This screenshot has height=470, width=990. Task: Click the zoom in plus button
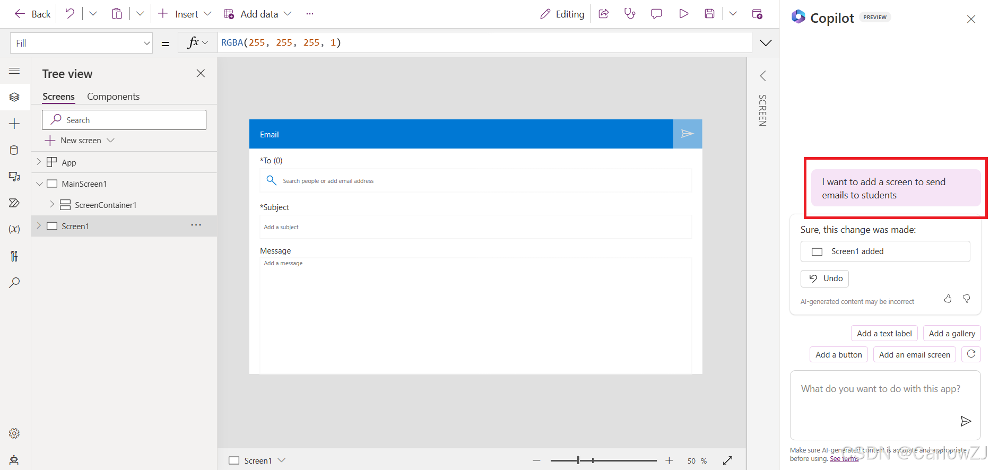669,460
